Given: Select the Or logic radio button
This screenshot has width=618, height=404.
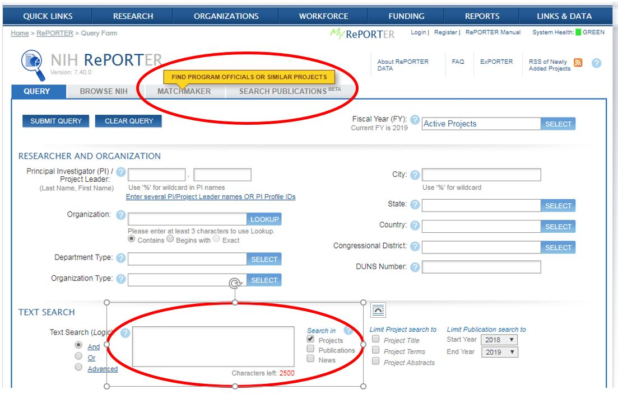Looking at the screenshot, I should click(x=79, y=356).
